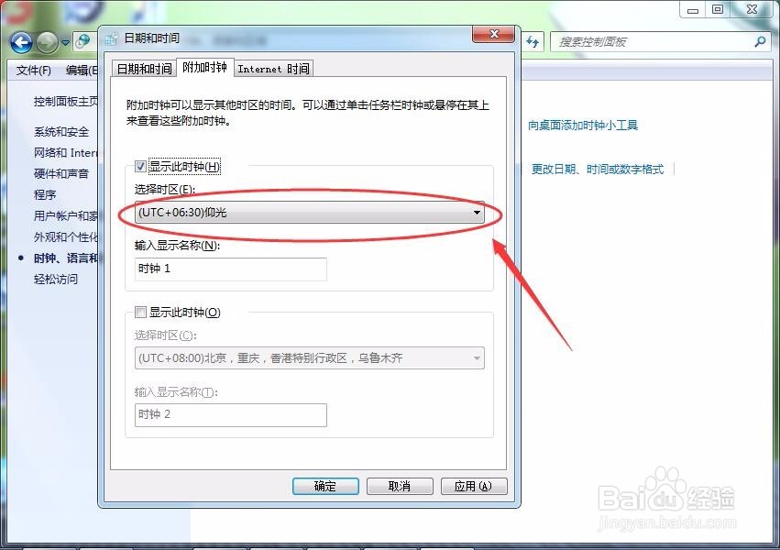Open the 文件 menu
Viewport: 780px width, 550px height.
[x=33, y=71]
